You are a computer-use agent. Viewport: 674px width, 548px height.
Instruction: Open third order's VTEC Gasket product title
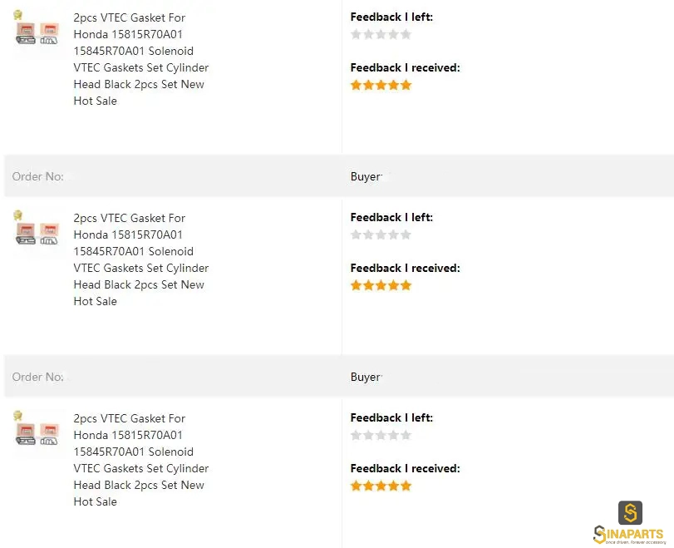pyautogui.click(x=141, y=460)
